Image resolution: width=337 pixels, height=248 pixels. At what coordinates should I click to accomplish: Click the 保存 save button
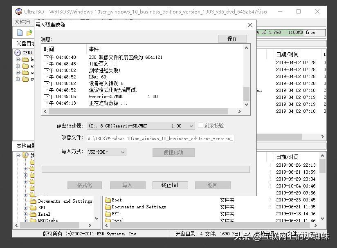[233, 38]
